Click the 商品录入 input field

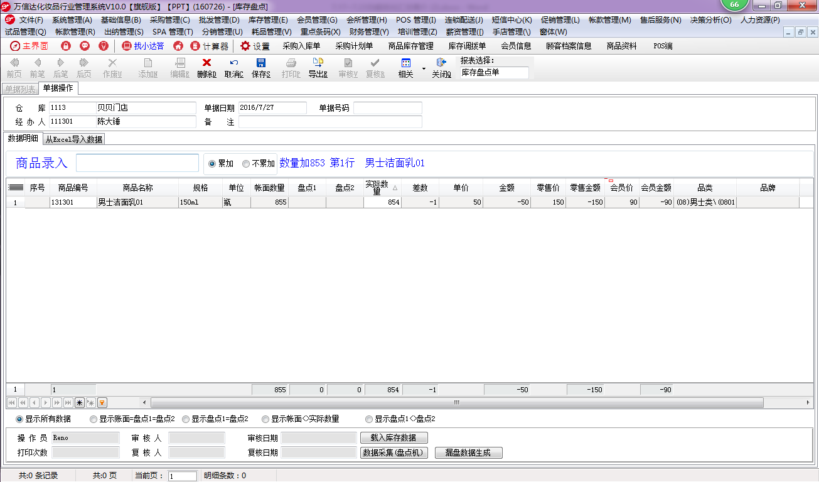click(x=137, y=163)
